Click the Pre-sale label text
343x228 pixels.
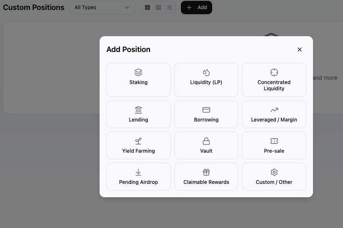point(274,151)
